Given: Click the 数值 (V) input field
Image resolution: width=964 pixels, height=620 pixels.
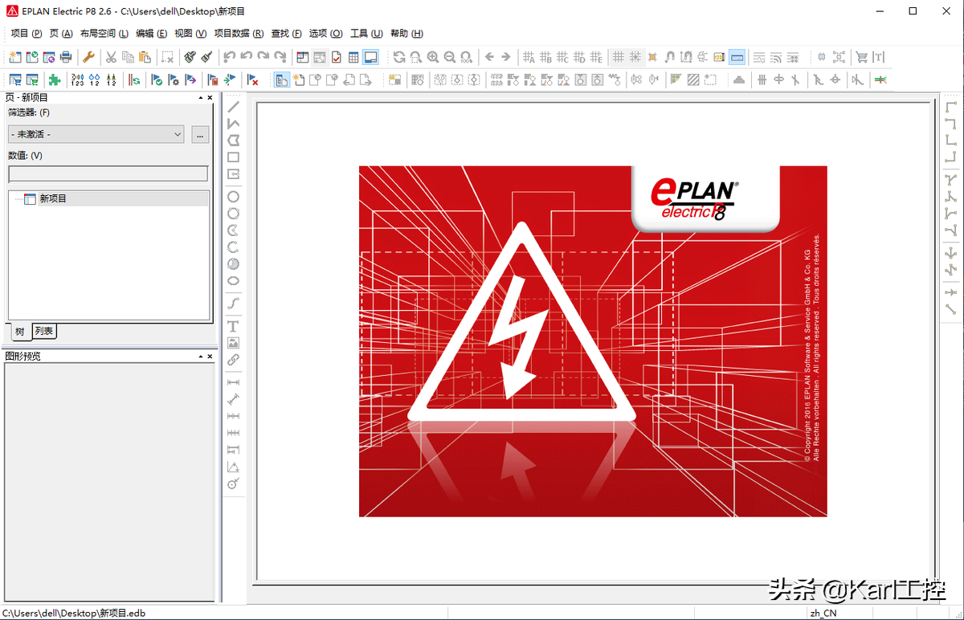Looking at the screenshot, I should click(x=108, y=173).
